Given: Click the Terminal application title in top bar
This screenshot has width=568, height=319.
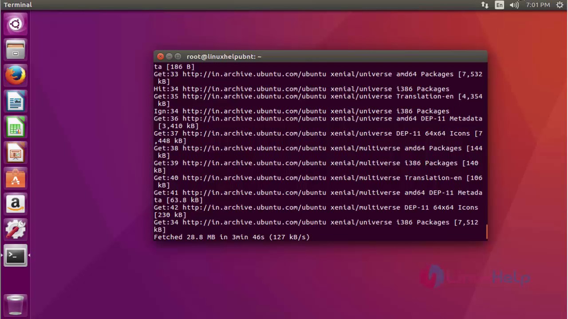Looking at the screenshot, I should tap(18, 5).
